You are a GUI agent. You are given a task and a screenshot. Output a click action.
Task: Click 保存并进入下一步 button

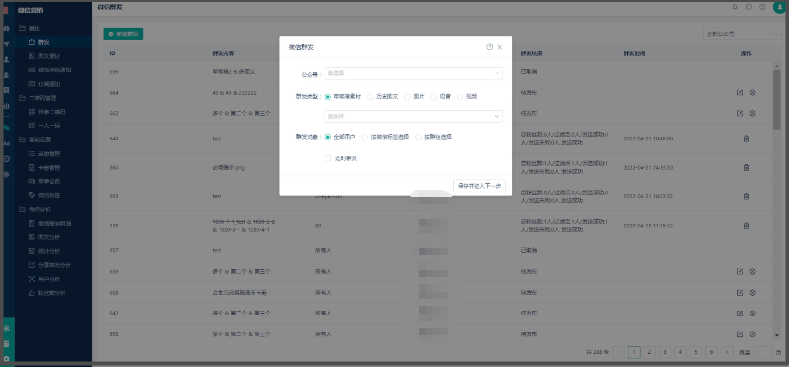click(479, 186)
